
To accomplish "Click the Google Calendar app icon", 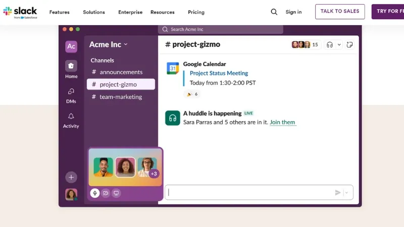I will [173, 68].
